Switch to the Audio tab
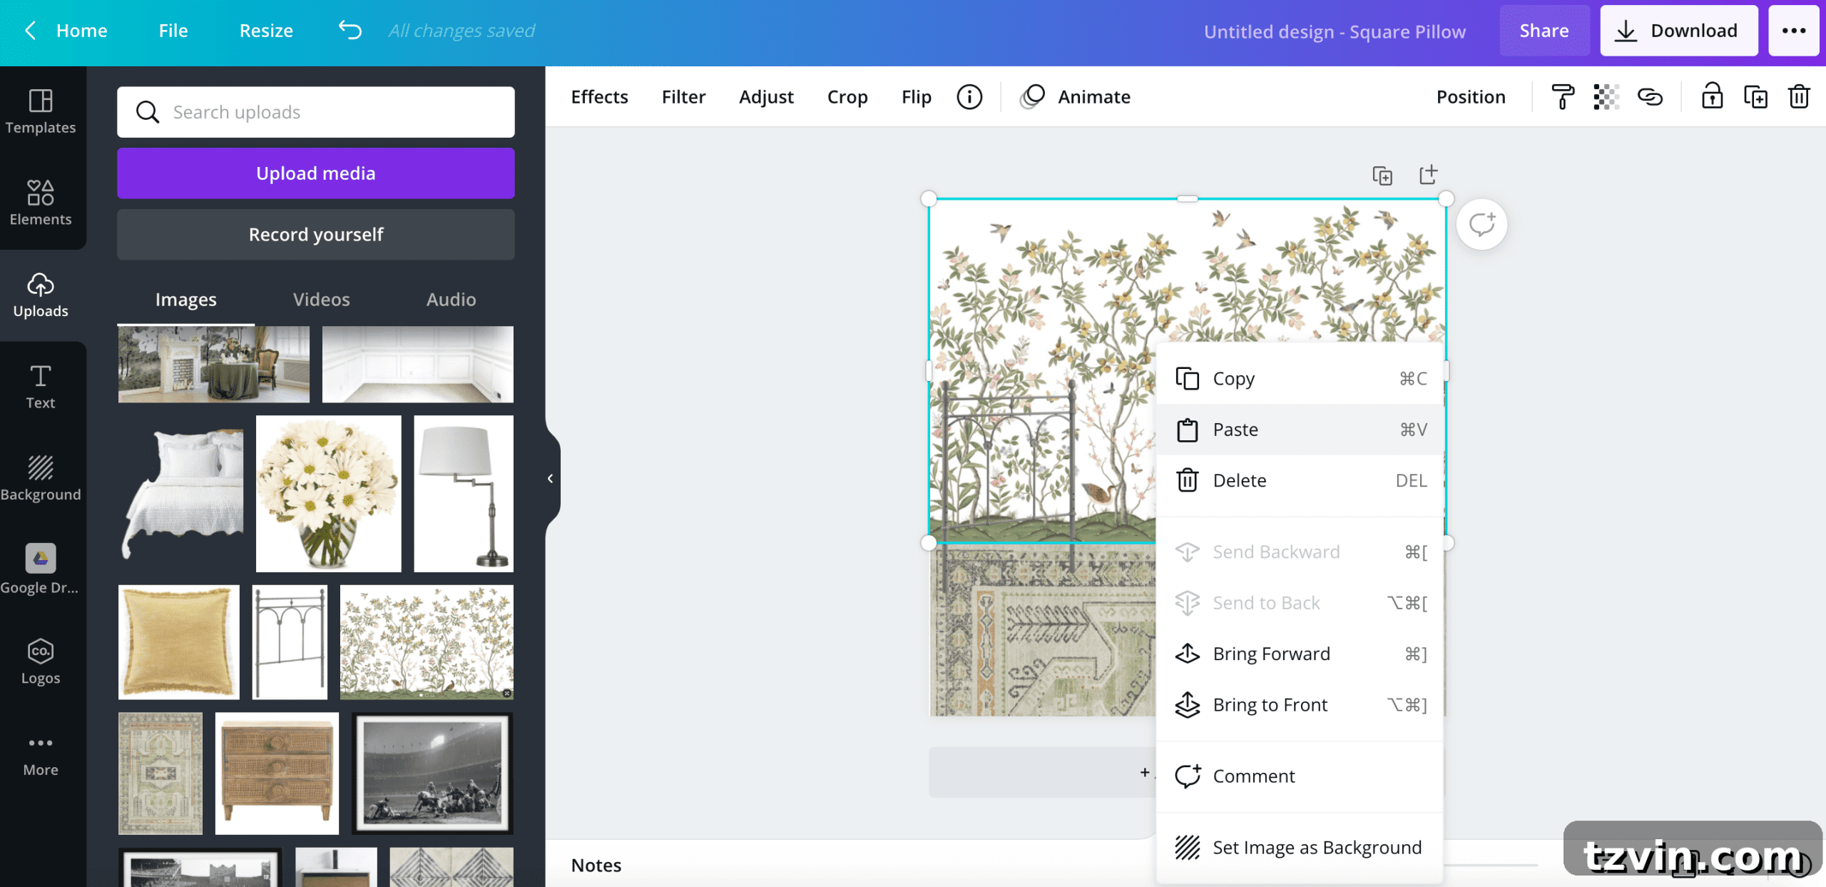Image resolution: width=1826 pixels, height=887 pixels. point(451,299)
